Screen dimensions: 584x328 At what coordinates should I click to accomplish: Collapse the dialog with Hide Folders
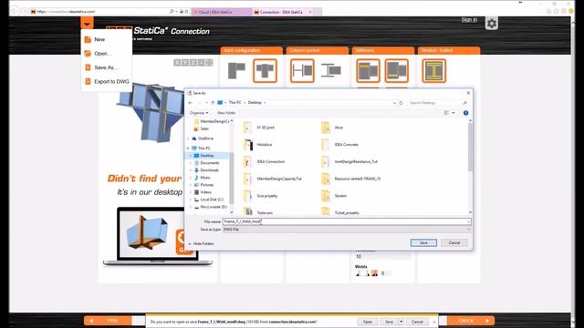(201, 243)
